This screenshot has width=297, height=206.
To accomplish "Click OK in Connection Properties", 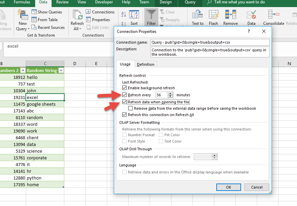I will pyautogui.click(x=229, y=187).
